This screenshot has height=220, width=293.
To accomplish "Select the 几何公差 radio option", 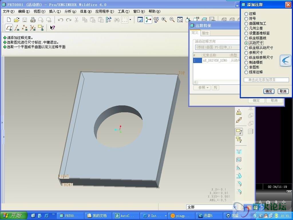I will (x=246, y=28).
